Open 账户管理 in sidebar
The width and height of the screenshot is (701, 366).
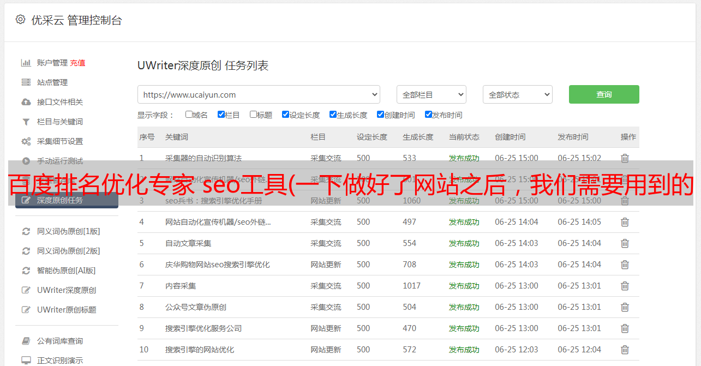(x=52, y=63)
